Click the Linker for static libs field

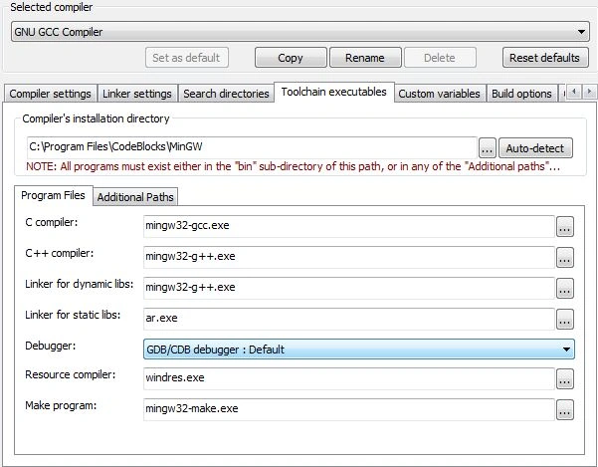coord(349,319)
